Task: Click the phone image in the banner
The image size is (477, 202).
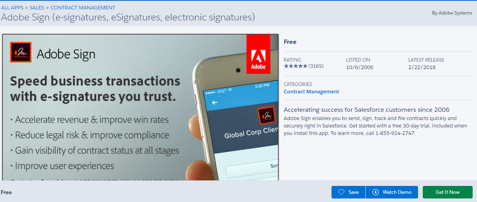Action: pyautogui.click(x=236, y=118)
